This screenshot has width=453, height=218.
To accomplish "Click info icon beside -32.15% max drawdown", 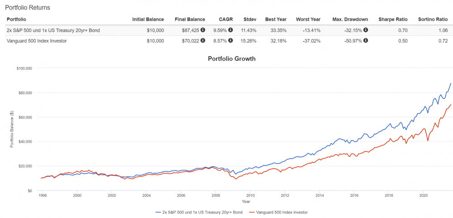I will (366, 30).
